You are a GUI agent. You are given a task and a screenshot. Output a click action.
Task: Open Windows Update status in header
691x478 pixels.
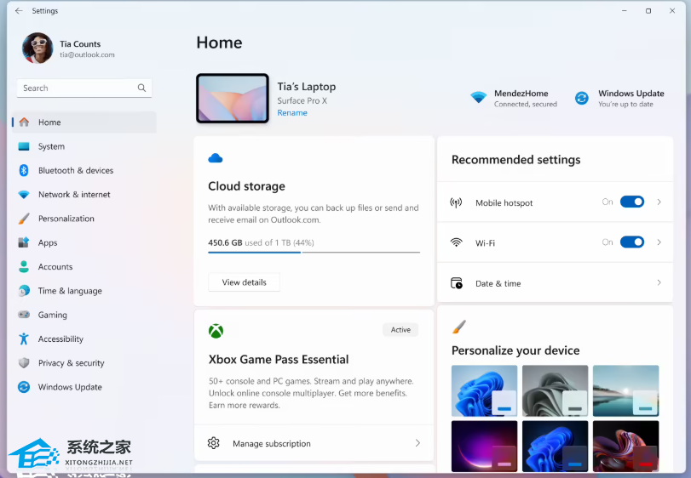[619, 98]
